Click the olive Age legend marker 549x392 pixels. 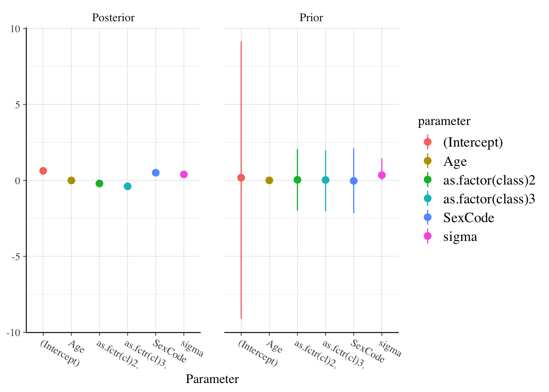tap(428, 161)
